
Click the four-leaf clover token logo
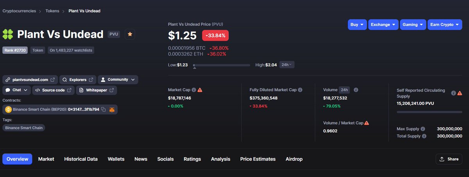point(8,34)
